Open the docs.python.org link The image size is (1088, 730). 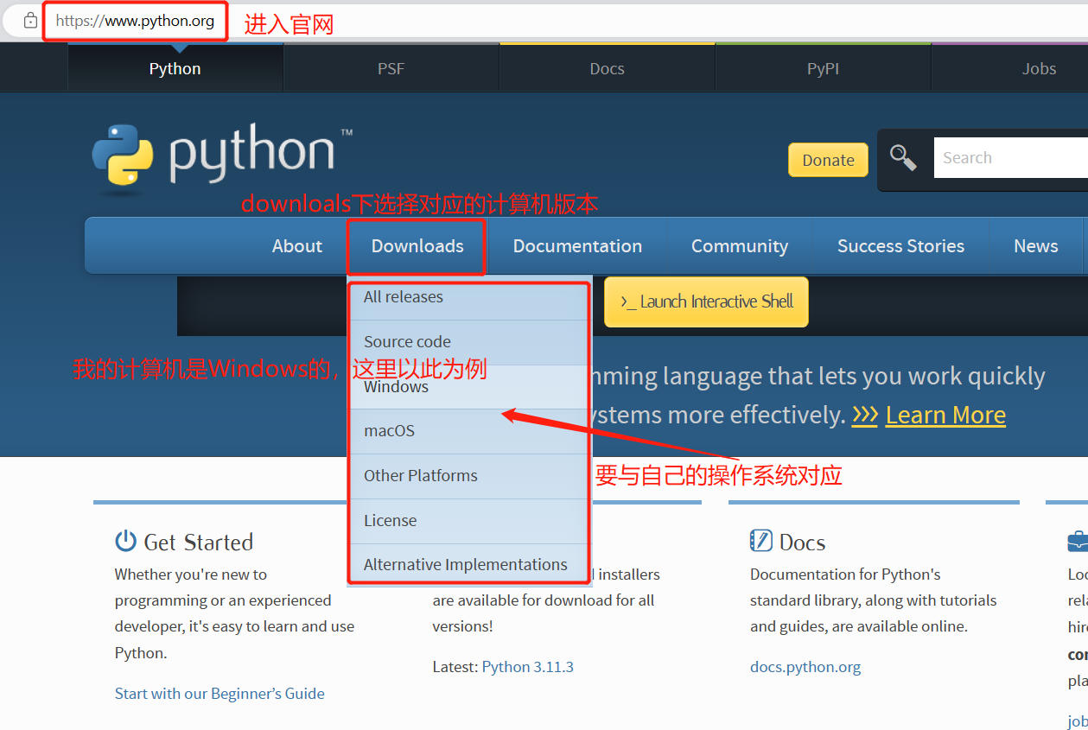click(805, 667)
